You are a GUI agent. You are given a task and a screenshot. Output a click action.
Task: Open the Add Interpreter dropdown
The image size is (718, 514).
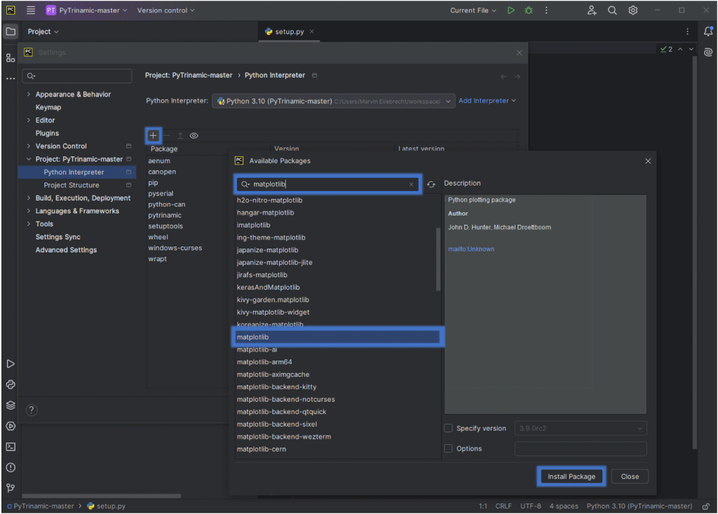tap(487, 101)
